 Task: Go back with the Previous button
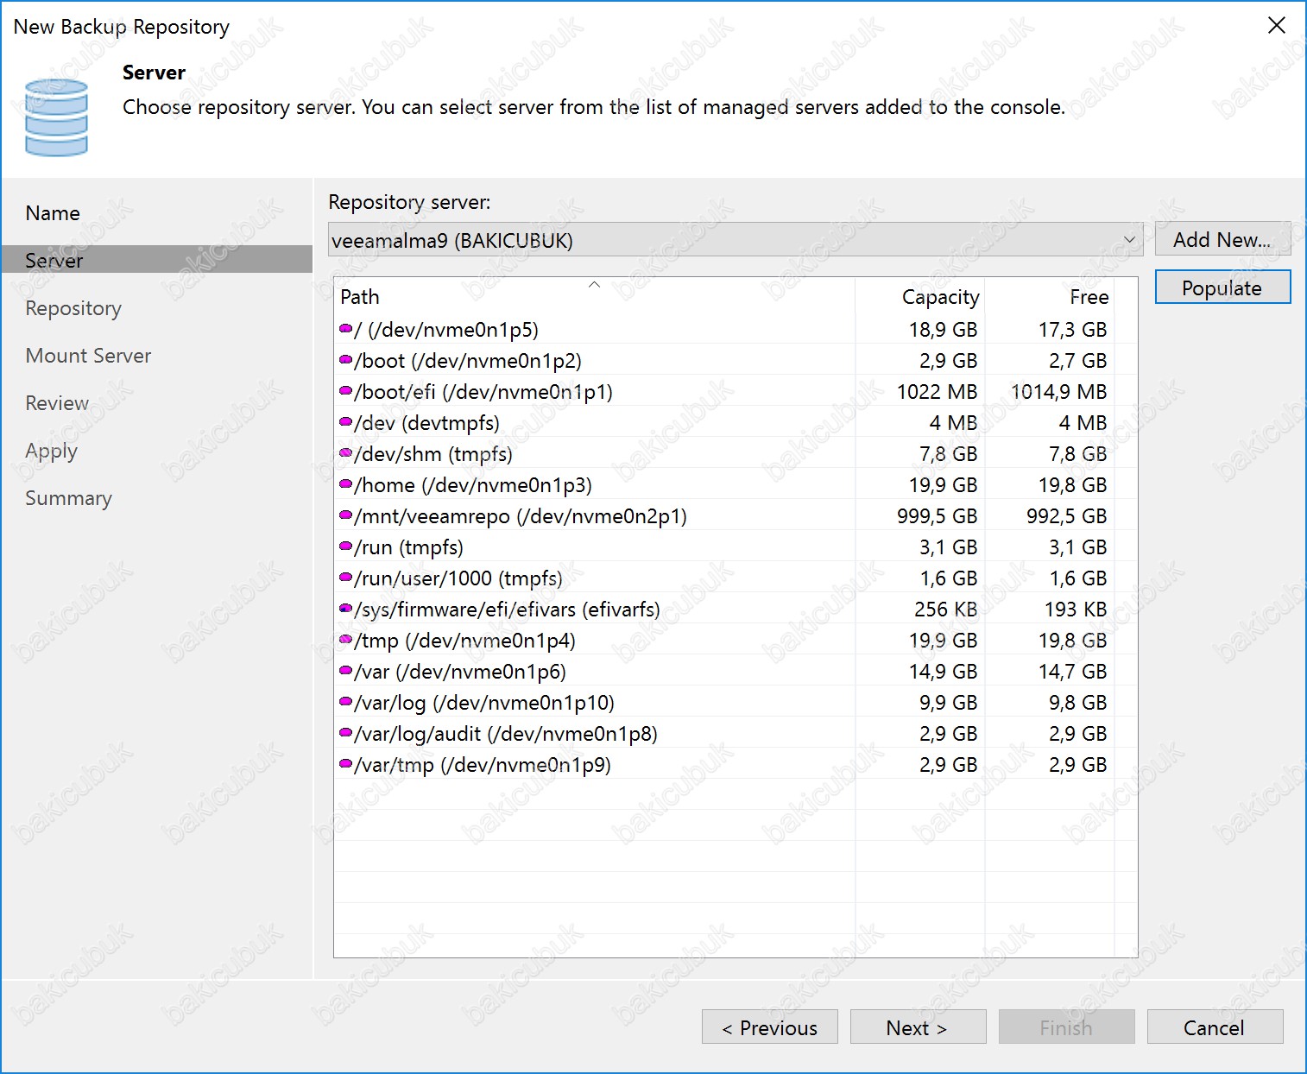(770, 1027)
